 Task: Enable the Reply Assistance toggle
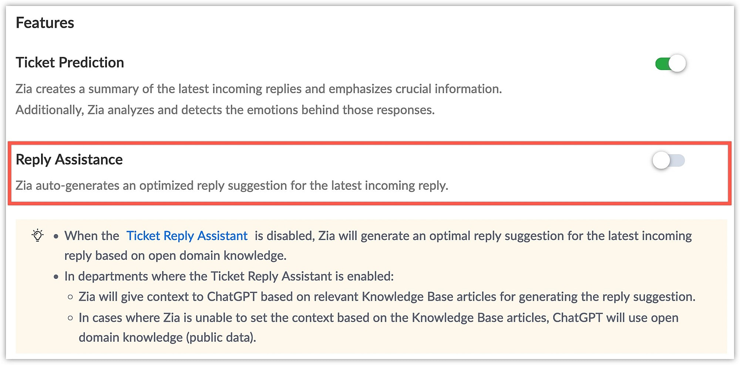click(x=669, y=160)
